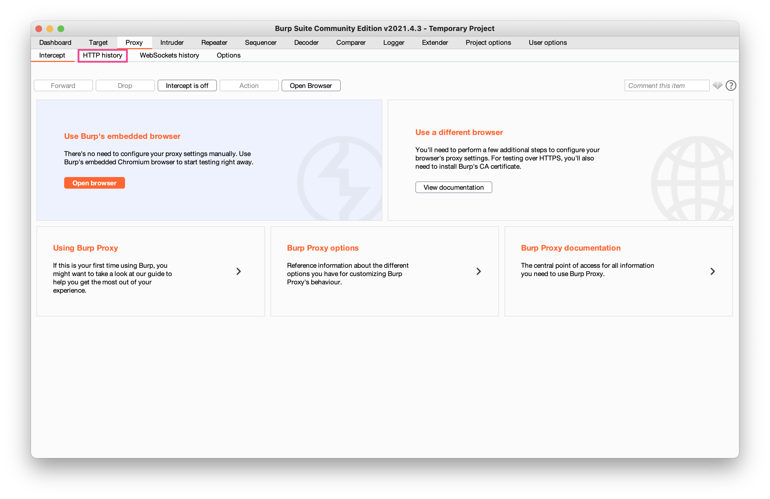
Task: Click the Burp Proxy options heading
Action: 322,248
